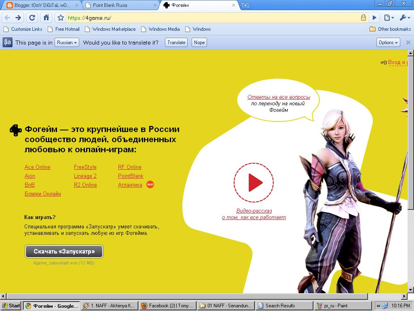Open the Windows Start menu
Viewport: 414px width, 311px height.
coord(11,306)
